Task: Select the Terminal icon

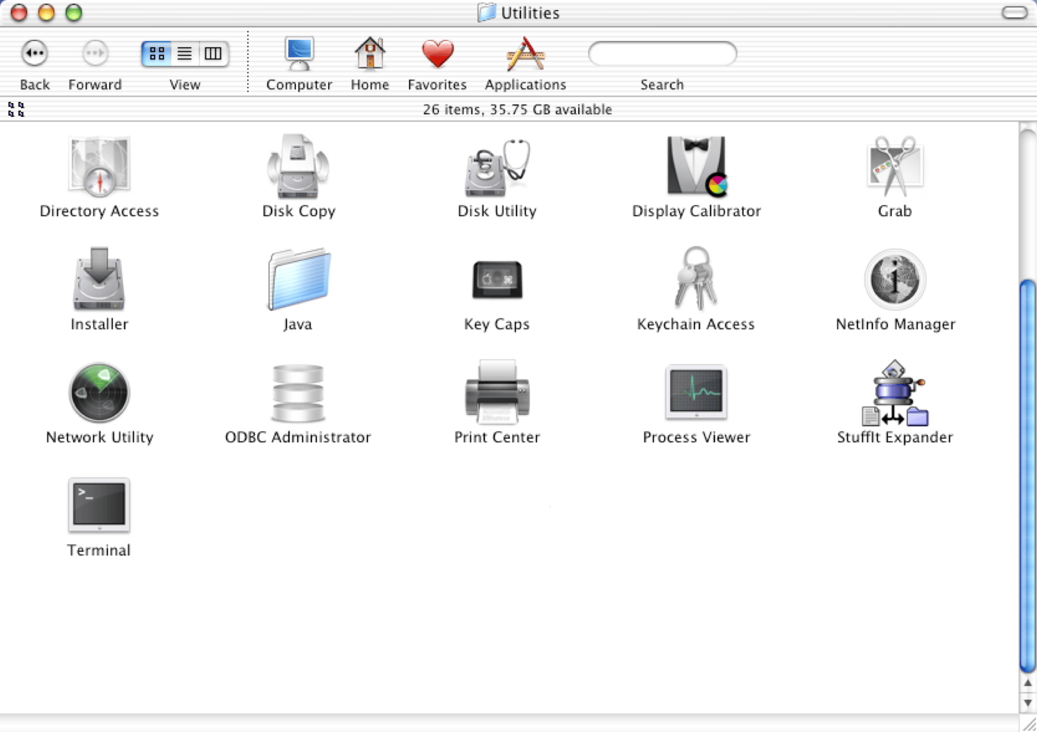Action: pyautogui.click(x=99, y=505)
